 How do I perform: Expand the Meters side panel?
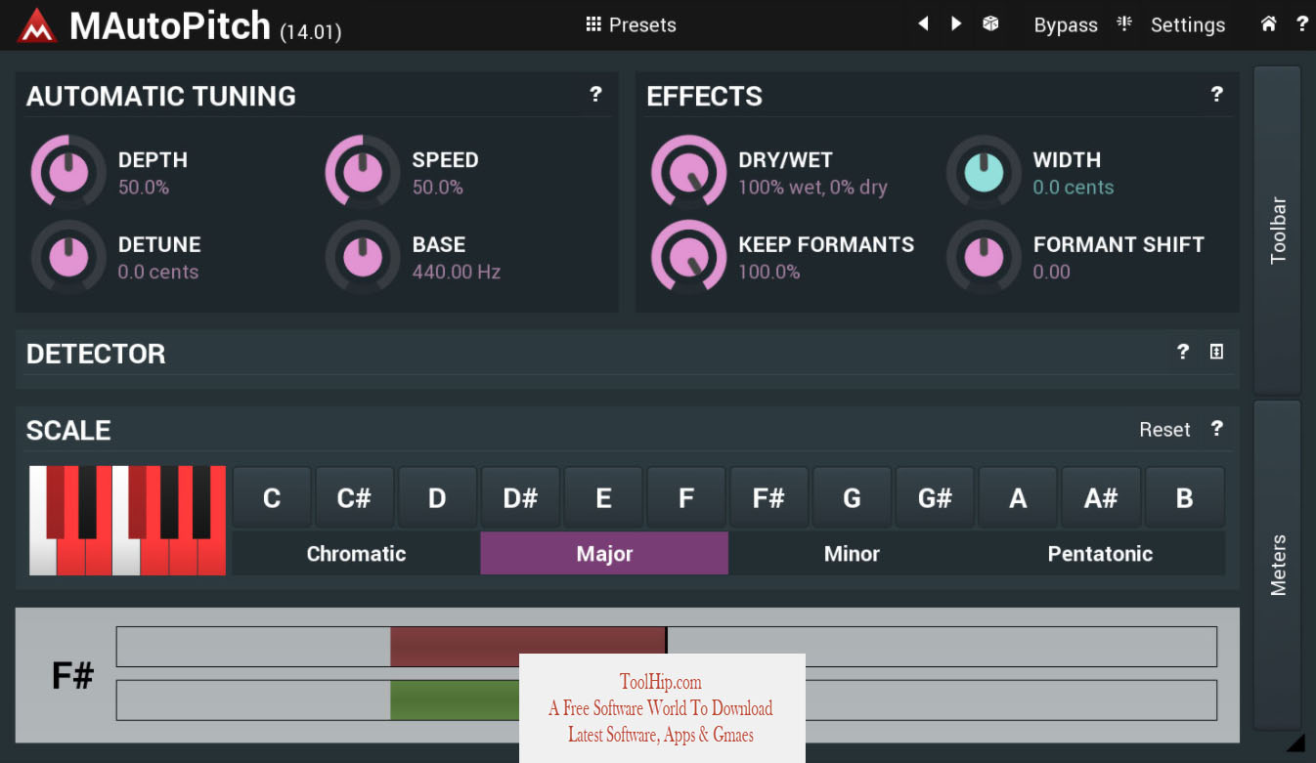(x=1278, y=565)
